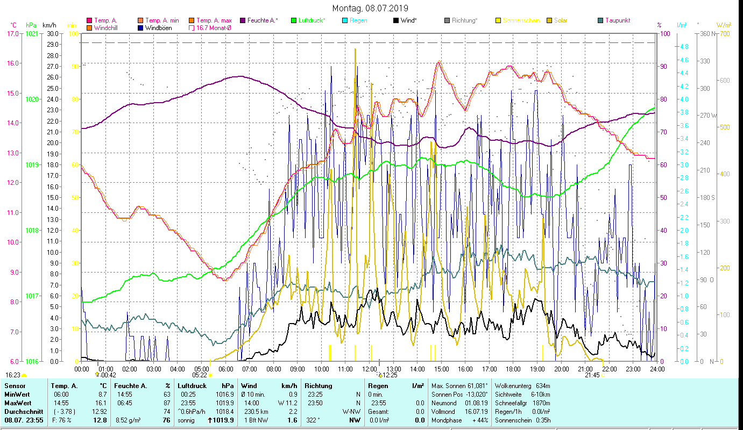Select the Solar legend label
Screen dimensions: 743x430
[561, 20]
